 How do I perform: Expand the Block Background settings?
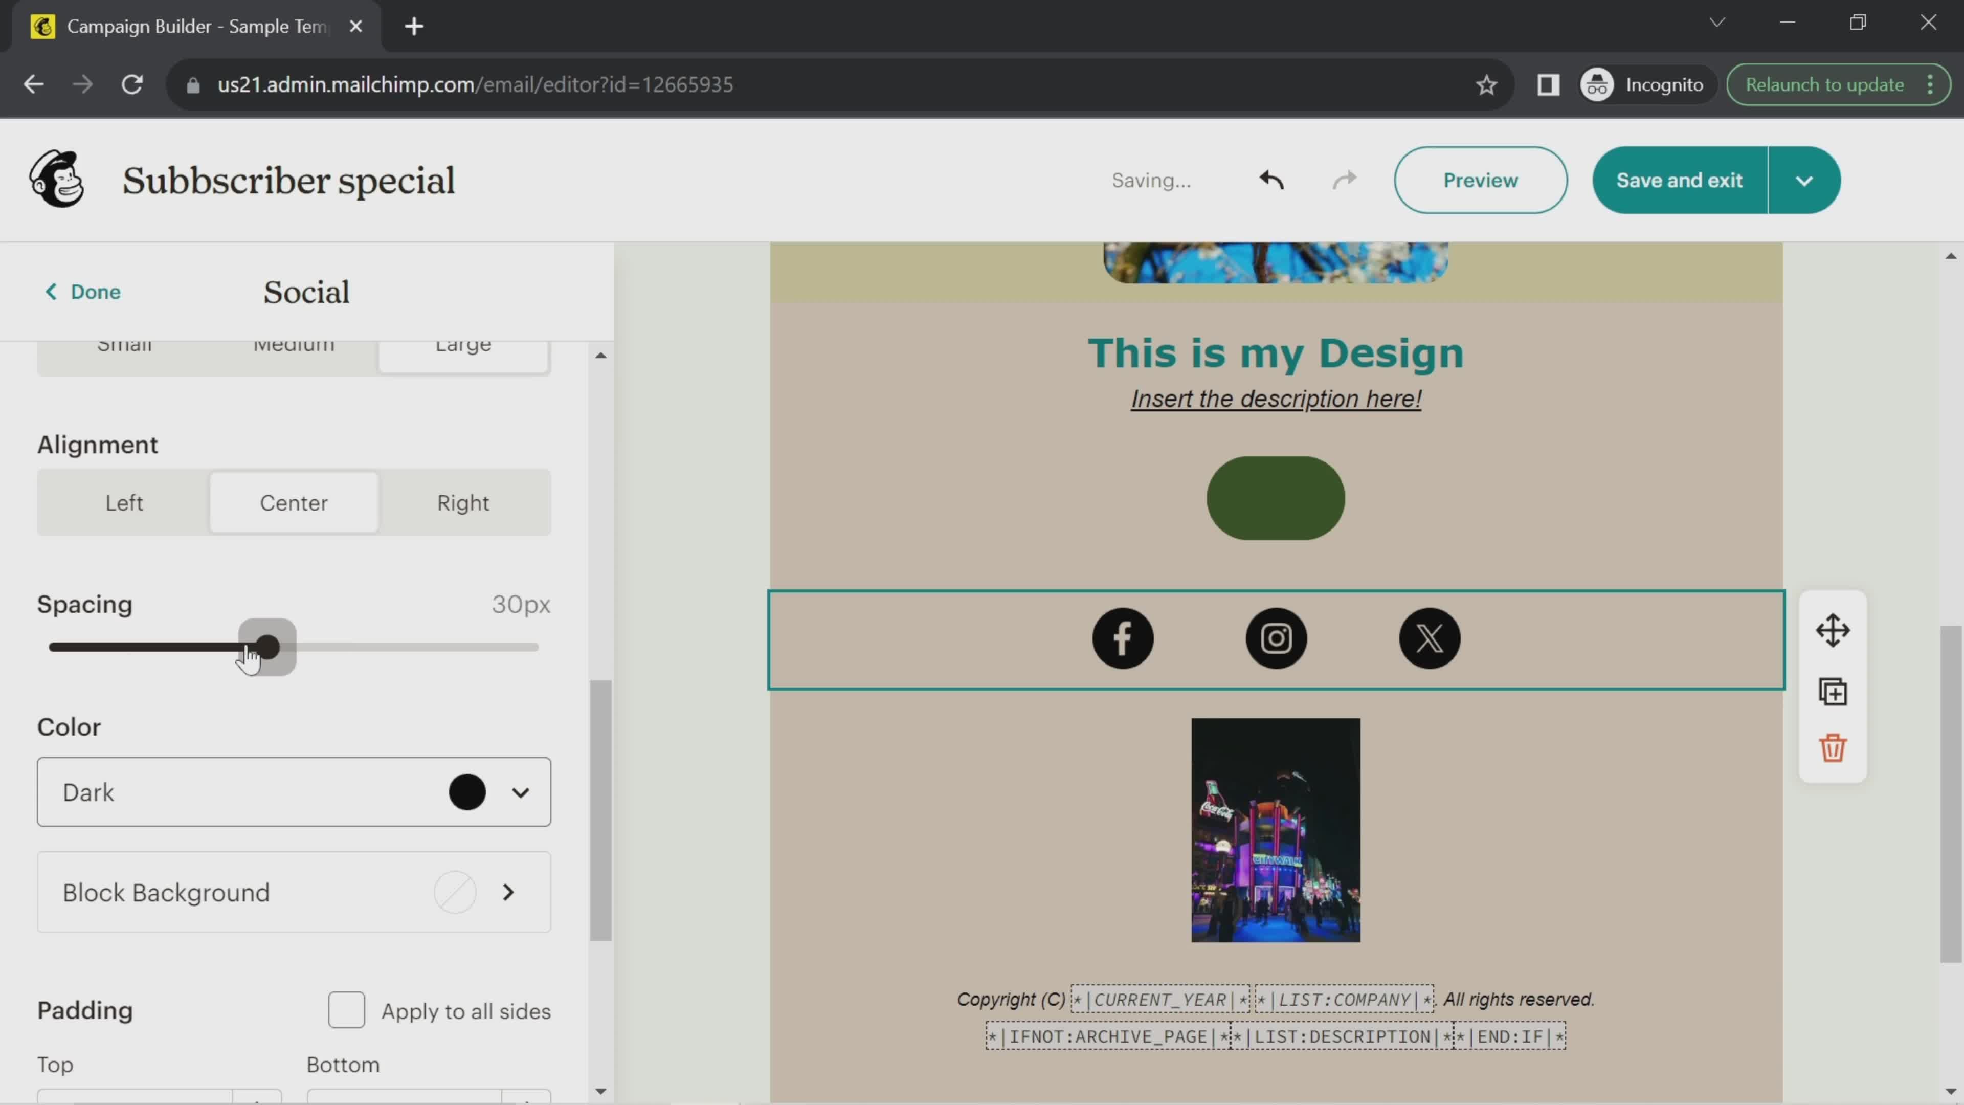click(510, 891)
